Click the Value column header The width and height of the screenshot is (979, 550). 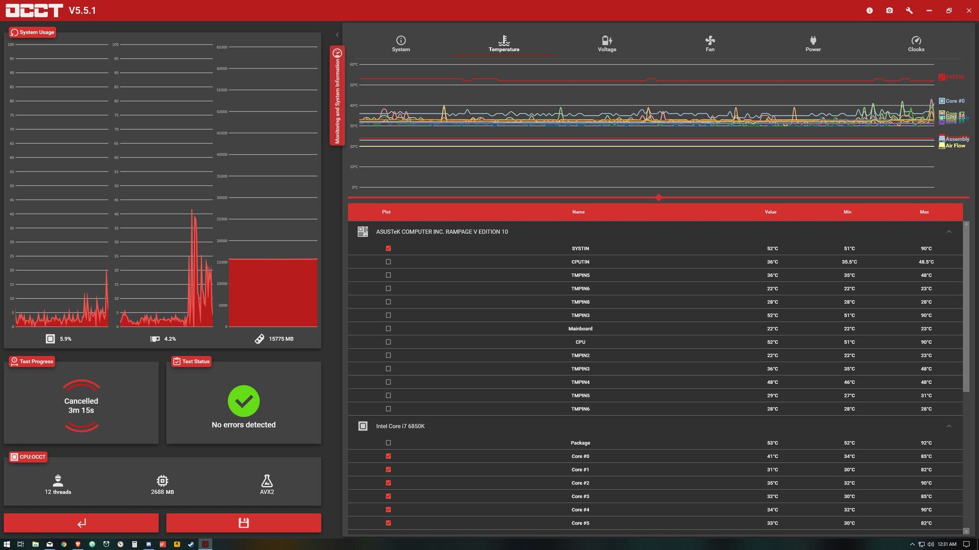point(770,212)
